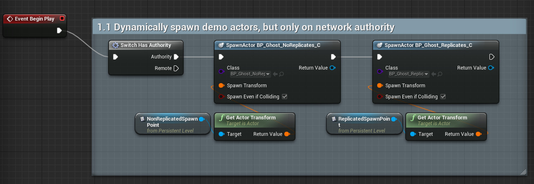Click the comment box resize handle corner
This screenshot has width=534, height=184.
point(523,172)
